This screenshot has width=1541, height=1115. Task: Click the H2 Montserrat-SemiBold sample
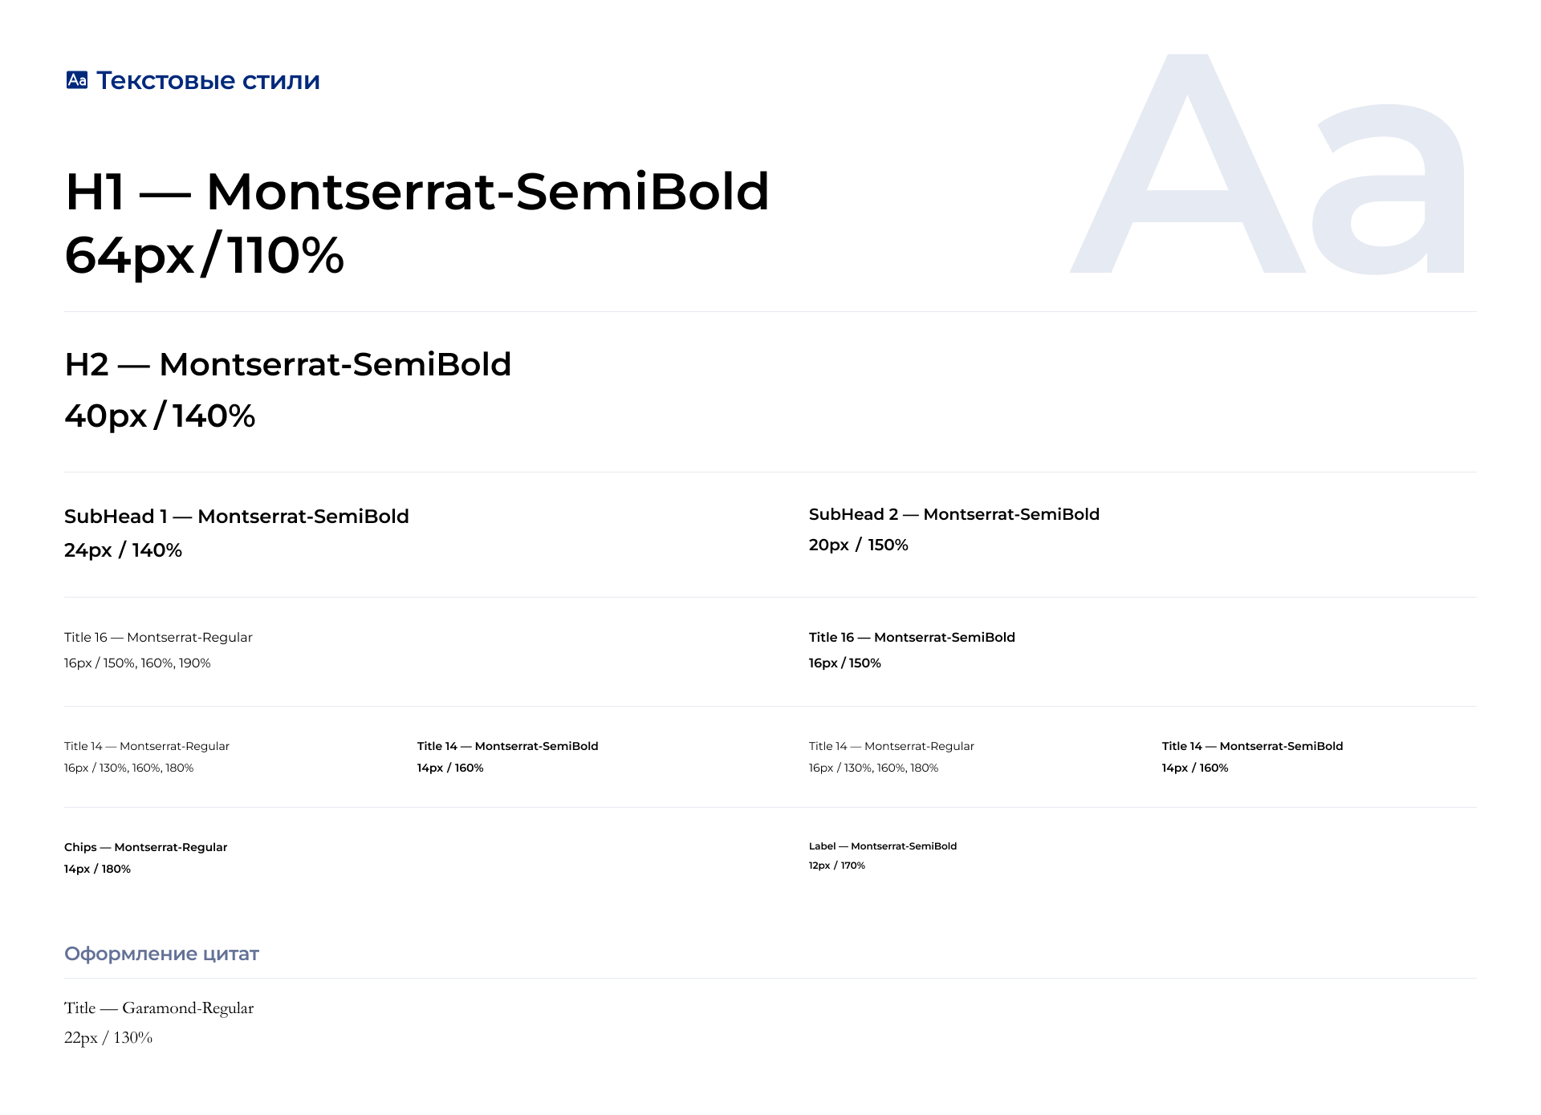(287, 365)
